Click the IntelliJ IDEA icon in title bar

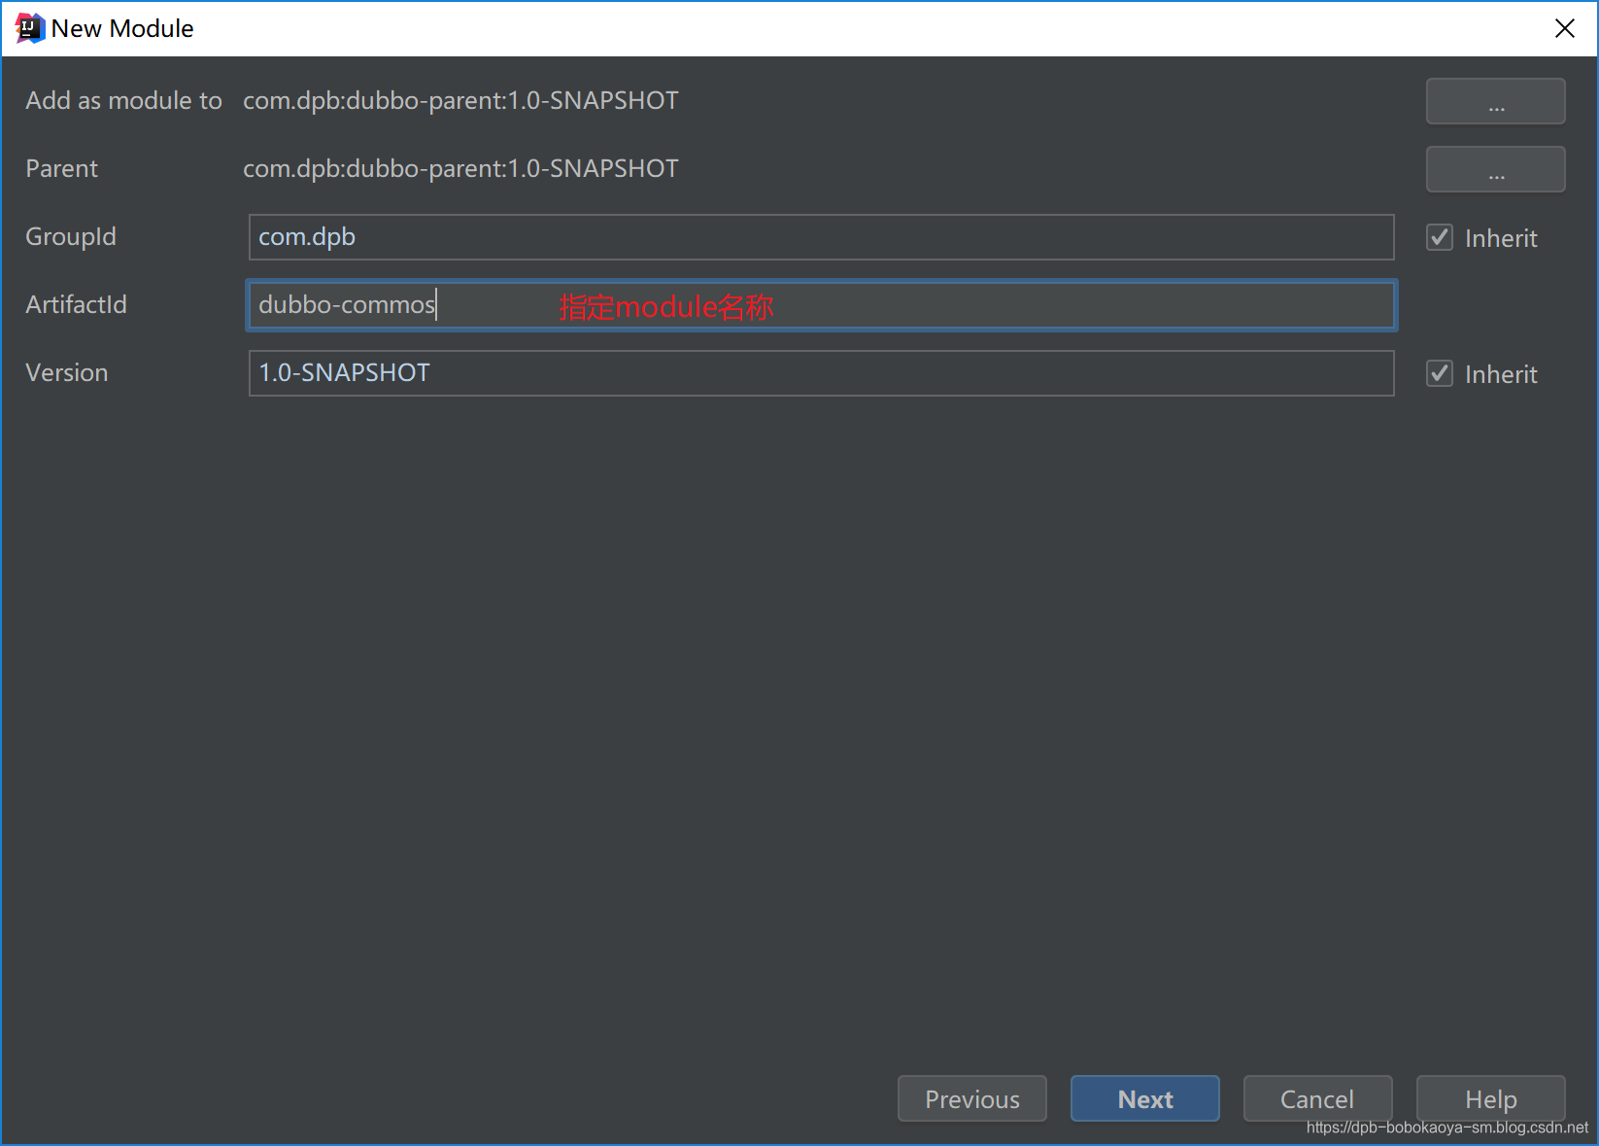click(30, 28)
